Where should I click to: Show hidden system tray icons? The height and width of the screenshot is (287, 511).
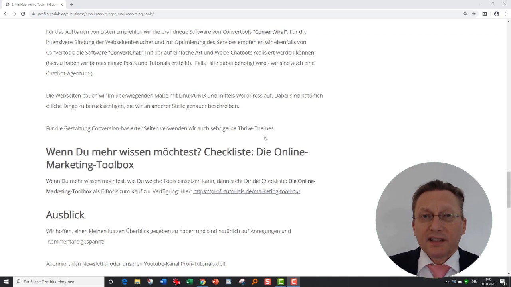tap(447, 282)
